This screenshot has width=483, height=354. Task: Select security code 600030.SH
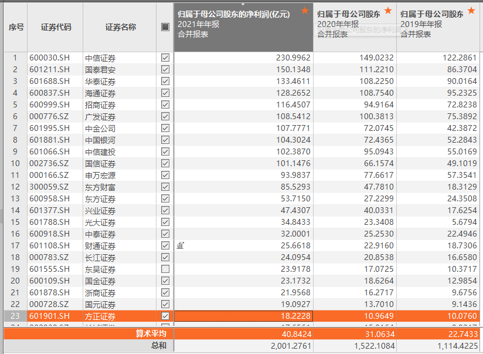(x=50, y=58)
